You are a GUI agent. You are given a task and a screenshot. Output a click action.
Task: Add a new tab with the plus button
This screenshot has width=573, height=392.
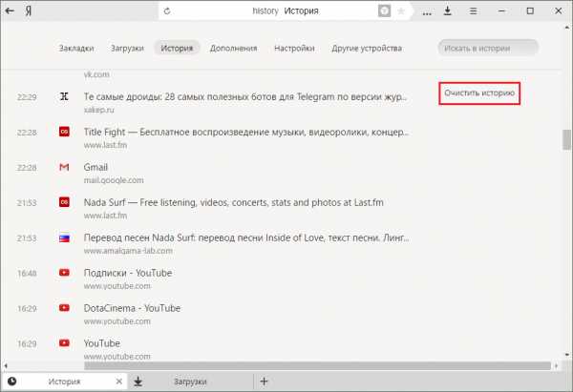click(x=265, y=382)
